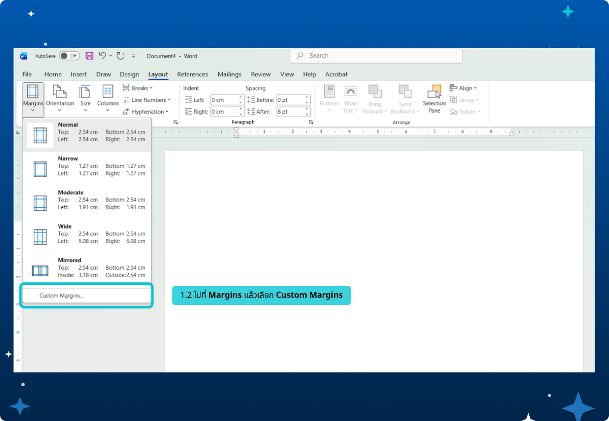
Task: Select the Mirrored margins preset
Action: tap(87, 268)
